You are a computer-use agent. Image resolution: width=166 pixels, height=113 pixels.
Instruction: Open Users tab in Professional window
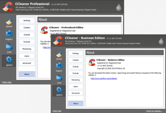click(27, 56)
